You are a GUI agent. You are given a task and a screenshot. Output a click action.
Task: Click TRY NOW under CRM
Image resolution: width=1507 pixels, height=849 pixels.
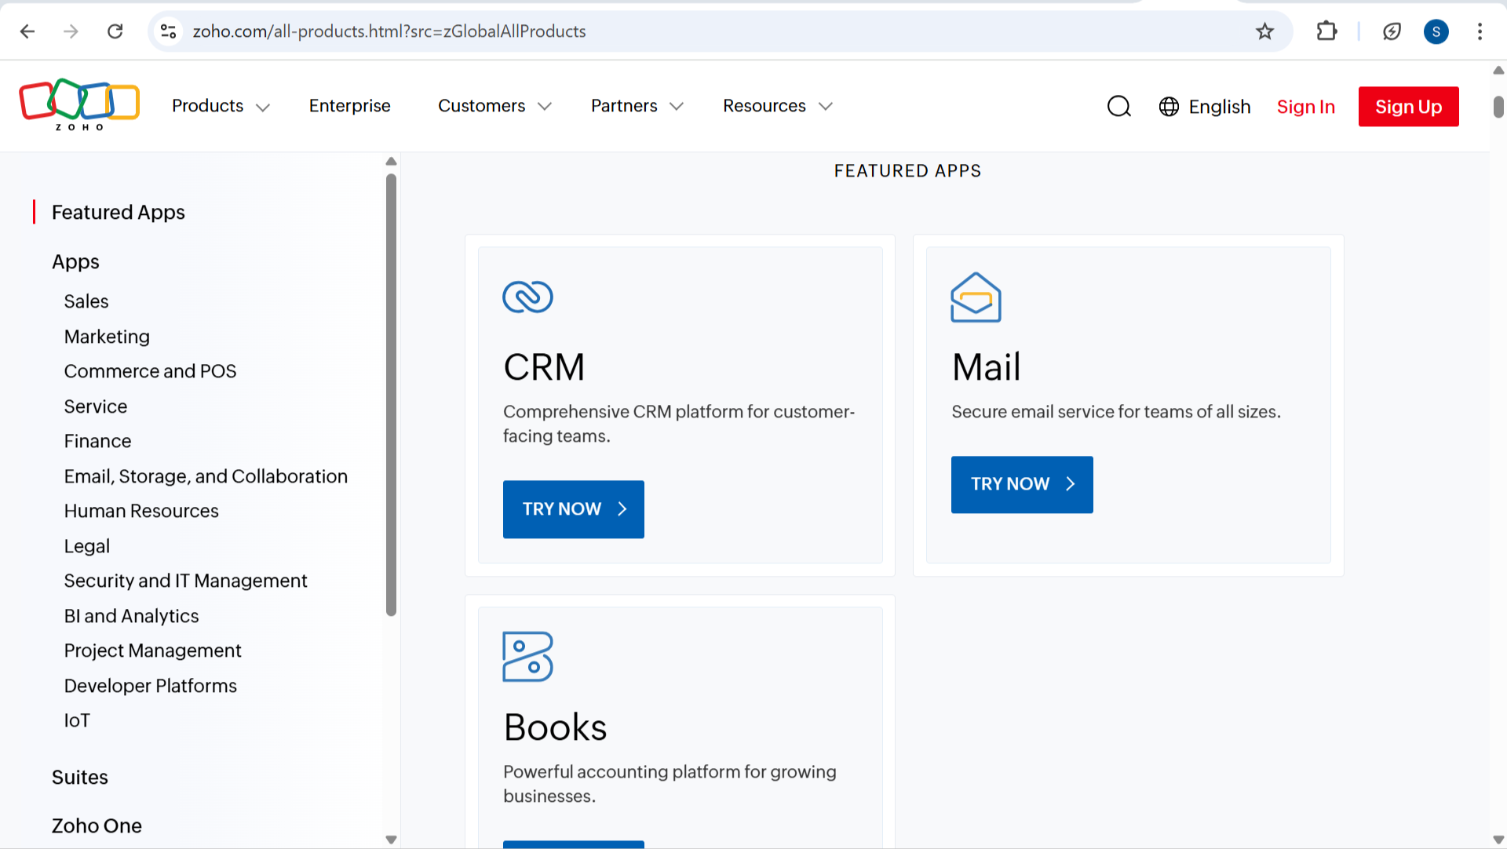pyautogui.click(x=573, y=509)
